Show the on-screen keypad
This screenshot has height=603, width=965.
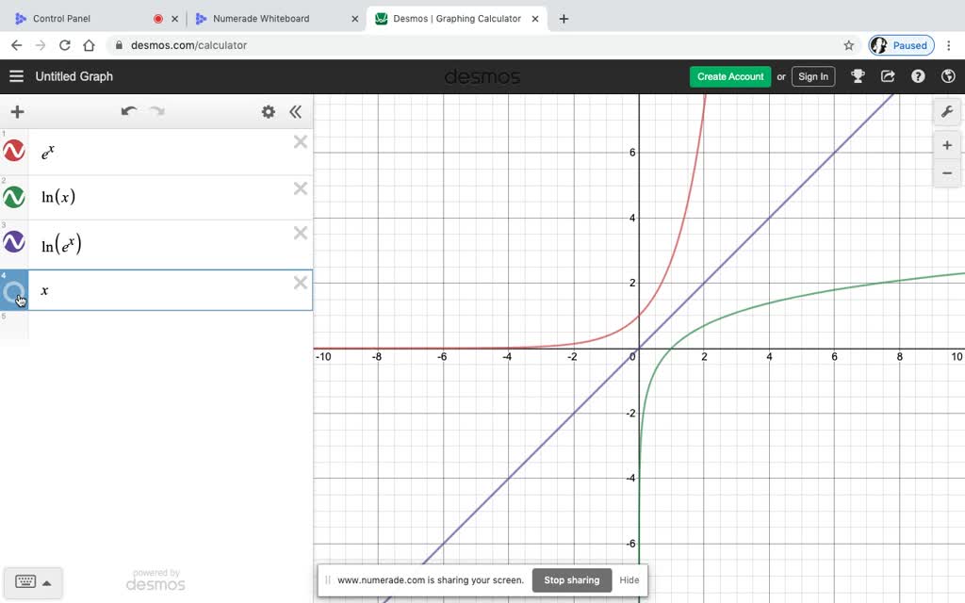pos(25,582)
